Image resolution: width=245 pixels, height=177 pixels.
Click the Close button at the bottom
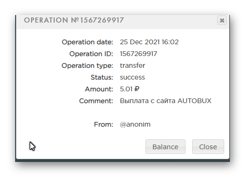coord(208,147)
